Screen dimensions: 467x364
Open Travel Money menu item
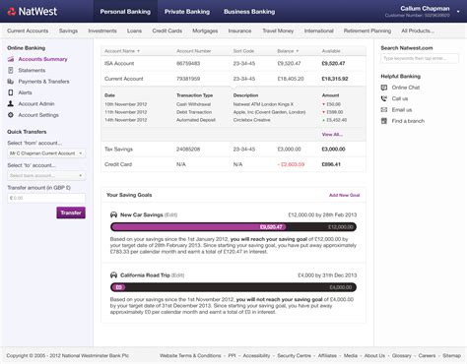pyautogui.click(x=278, y=30)
